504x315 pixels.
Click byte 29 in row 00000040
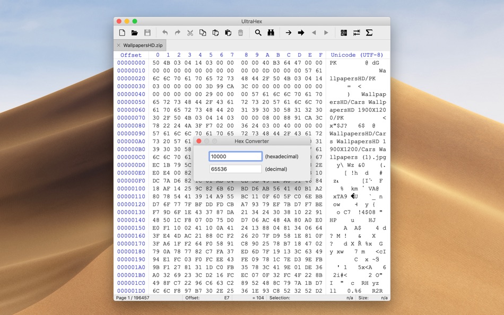click(209, 94)
